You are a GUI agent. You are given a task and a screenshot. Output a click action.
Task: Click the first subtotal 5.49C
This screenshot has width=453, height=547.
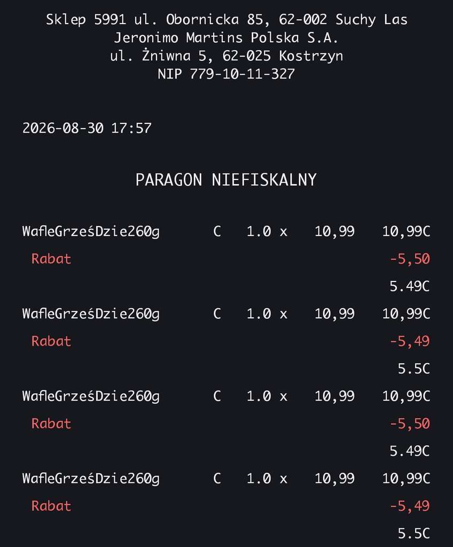click(410, 286)
